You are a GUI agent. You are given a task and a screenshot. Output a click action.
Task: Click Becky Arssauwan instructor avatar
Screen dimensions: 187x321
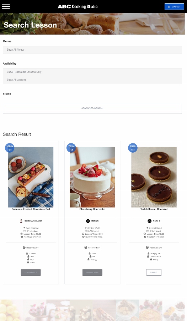point(21,221)
